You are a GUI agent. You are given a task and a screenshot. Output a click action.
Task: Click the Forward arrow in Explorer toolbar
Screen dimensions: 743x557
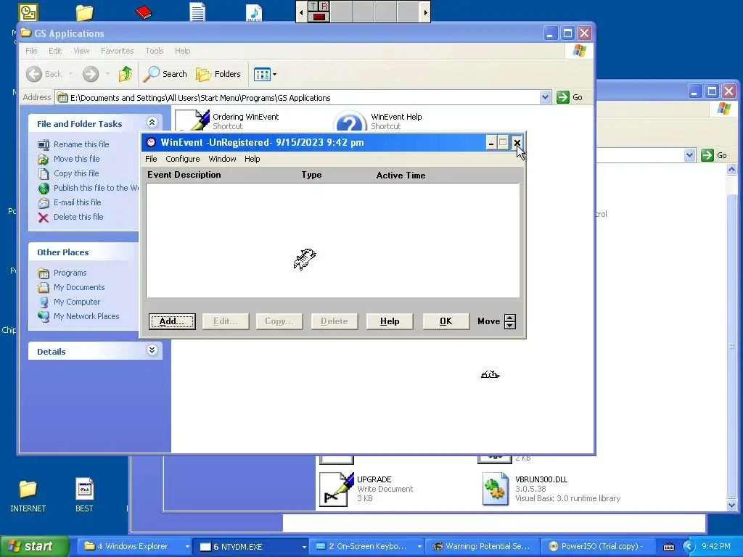[91, 74]
